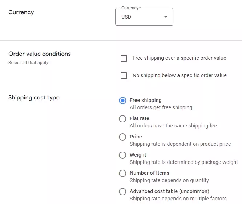The height and width of the screenshot is (204, 242).
Task: Choose the Advanced cost table radio button
Action: (123, 192)
